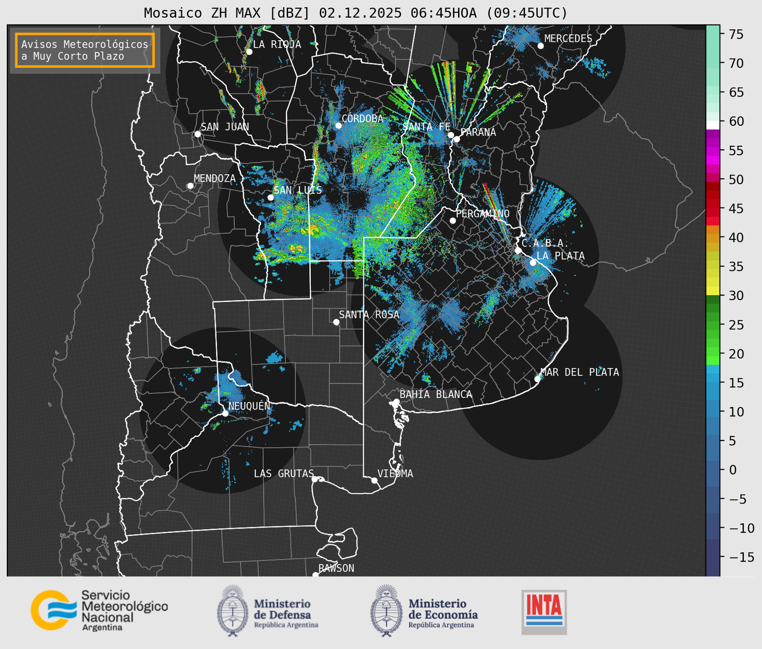Click the RAWSON city label
The width and height of the screenshot is (762, 649).
[x=337, y=569]
